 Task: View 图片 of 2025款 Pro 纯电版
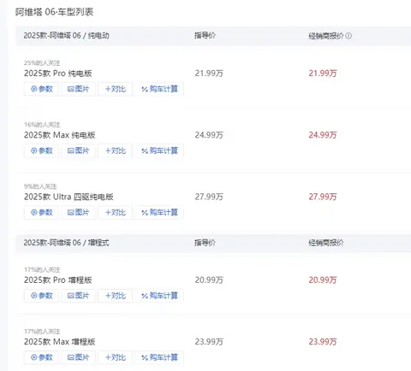78,89
